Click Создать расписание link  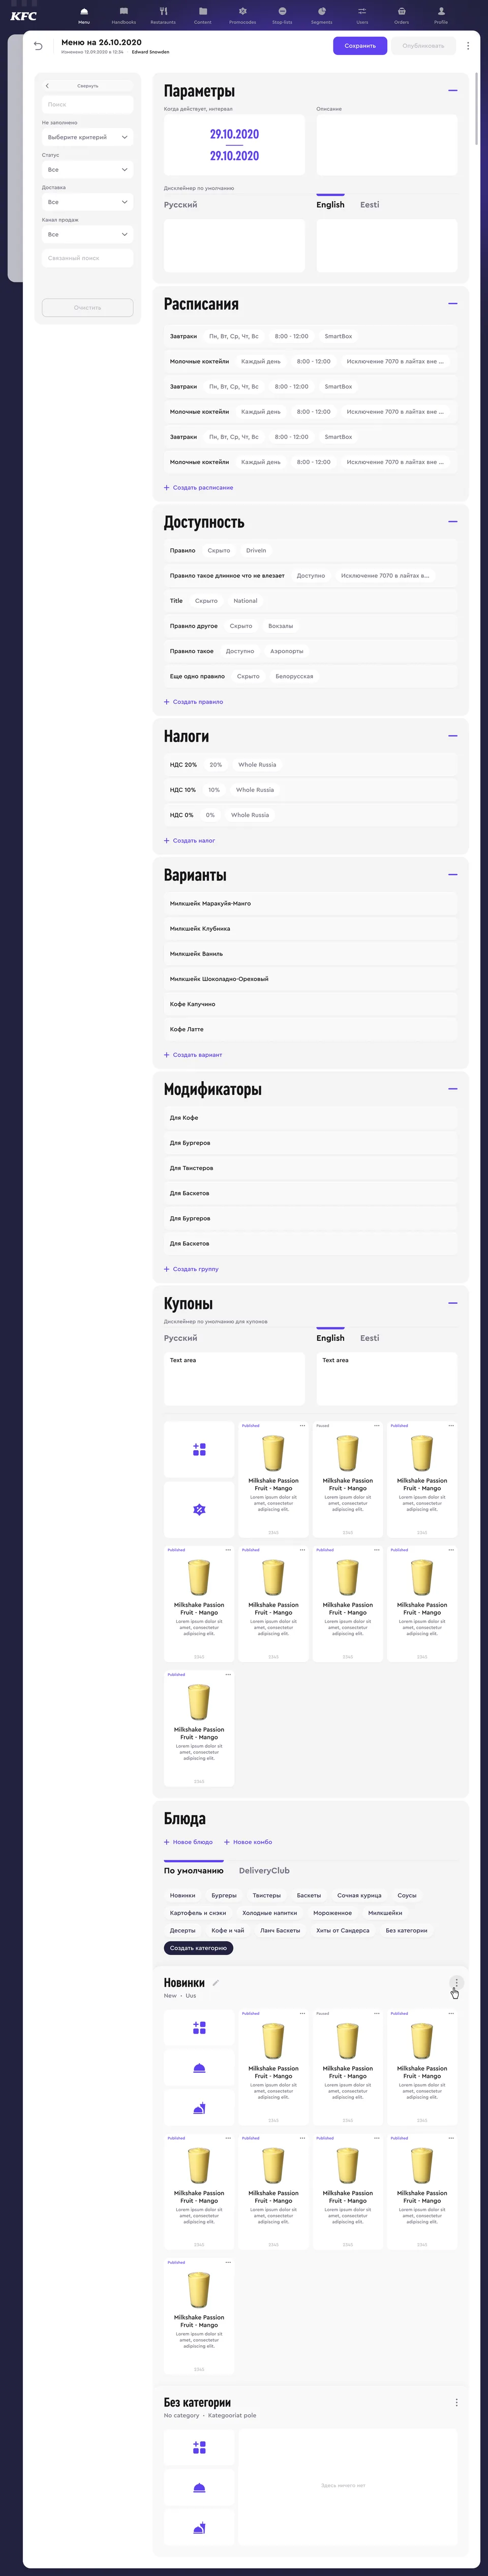[x=198, y=488]
